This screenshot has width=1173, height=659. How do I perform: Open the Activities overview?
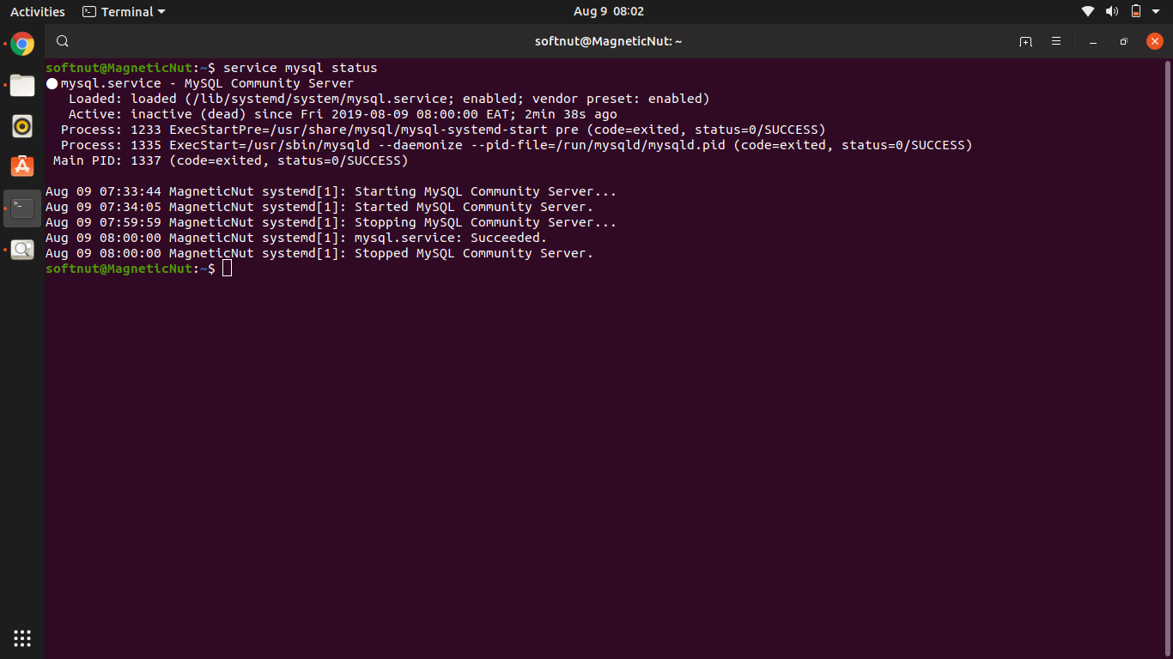pos(37,11)
